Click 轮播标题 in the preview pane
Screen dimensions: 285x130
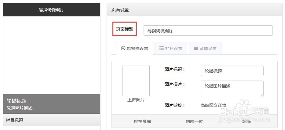[x=16, y=101]
